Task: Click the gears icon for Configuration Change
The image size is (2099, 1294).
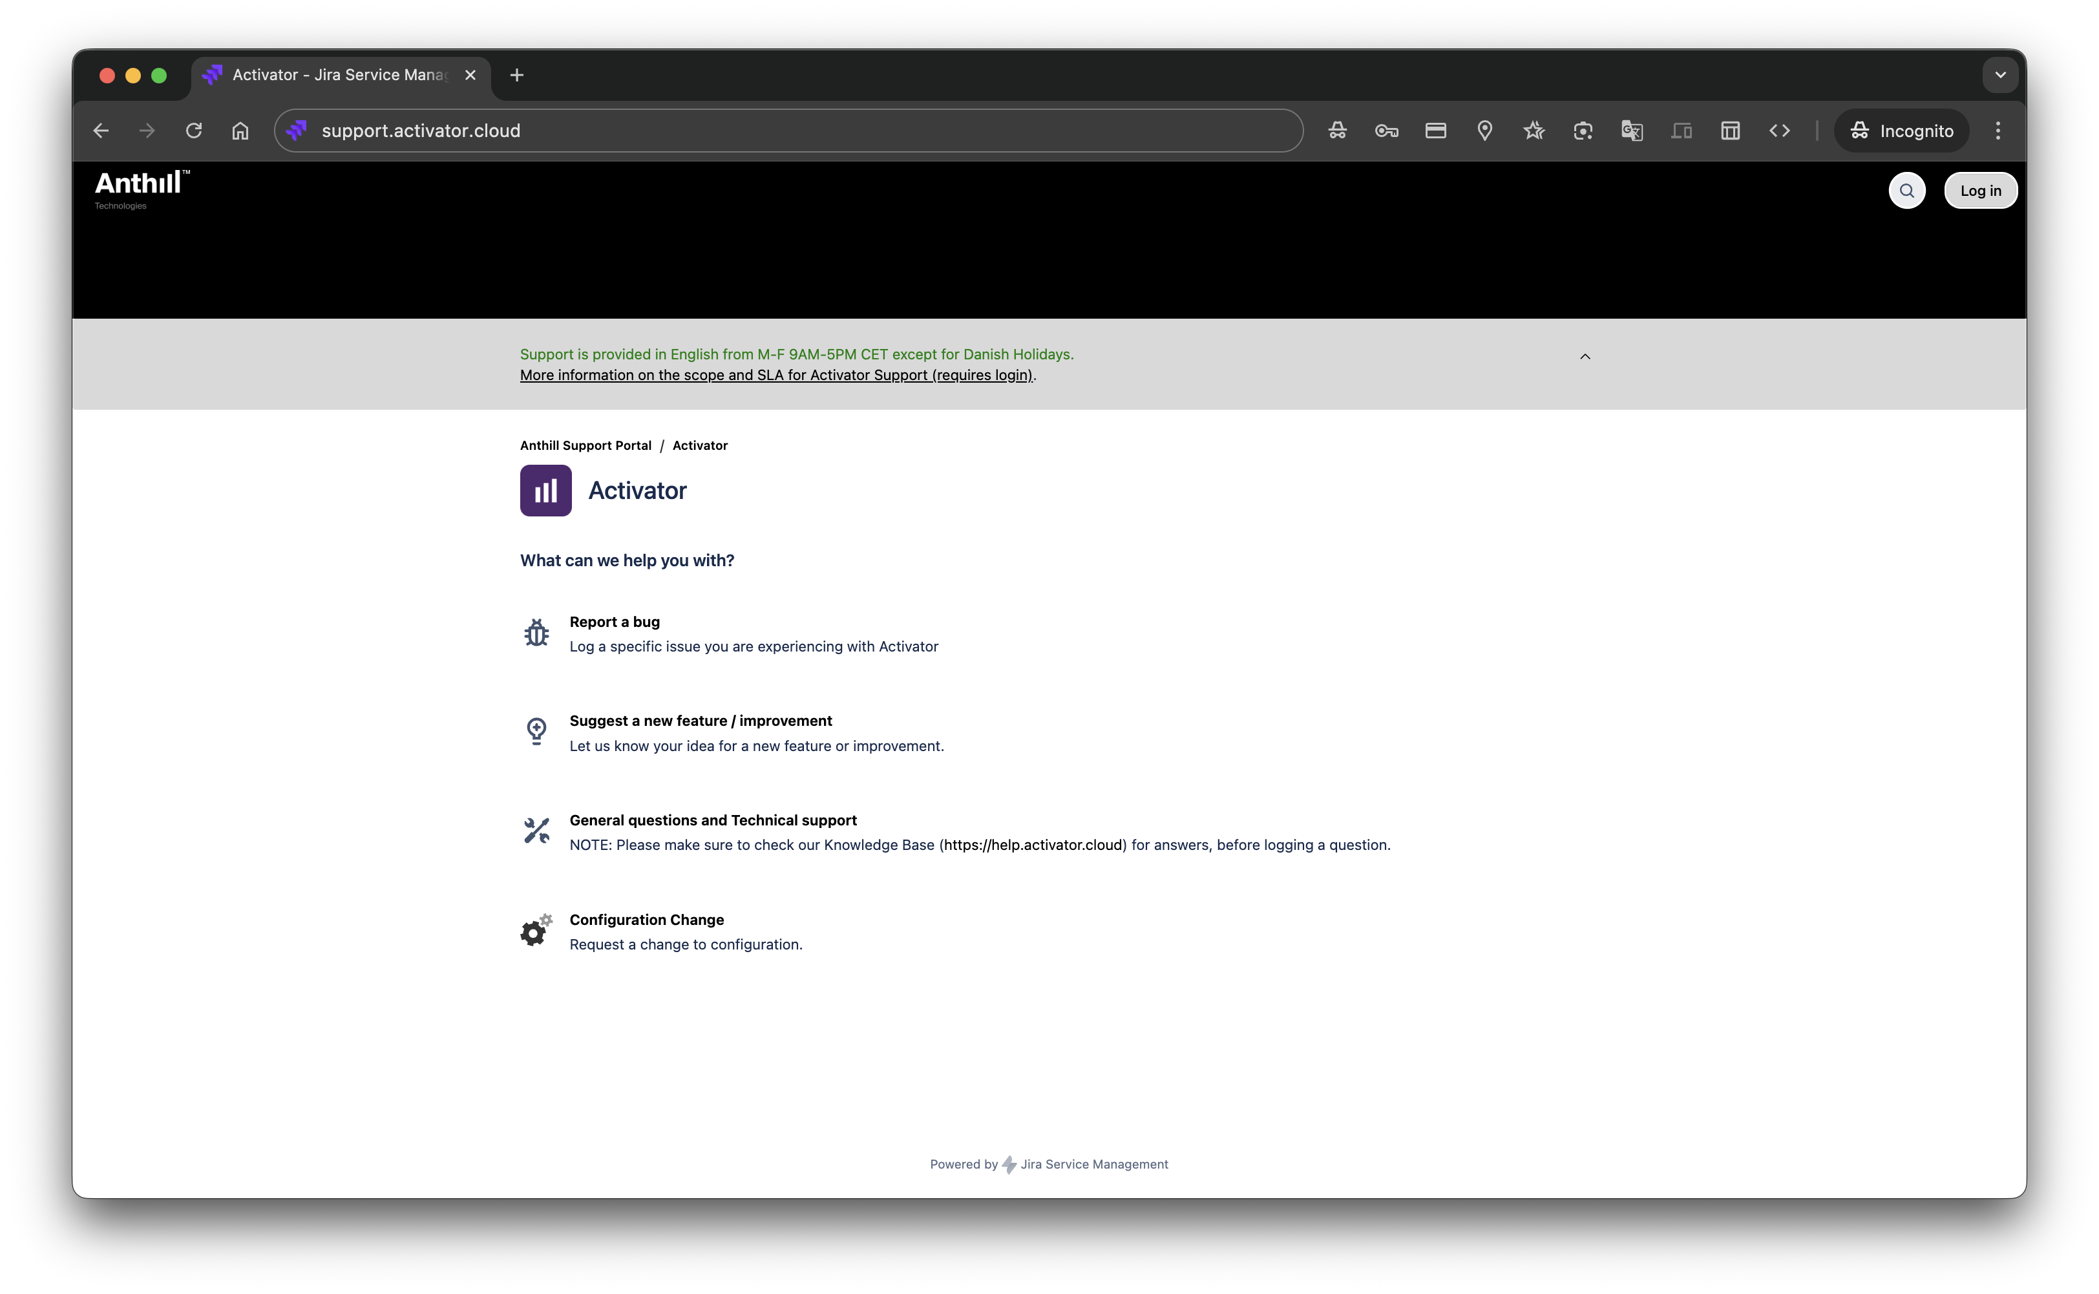Action: pyautogui.click(x=536, y=930)
